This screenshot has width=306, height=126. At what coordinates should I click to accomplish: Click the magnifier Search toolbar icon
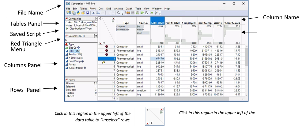pyautogui.click(x=118, y=13)
